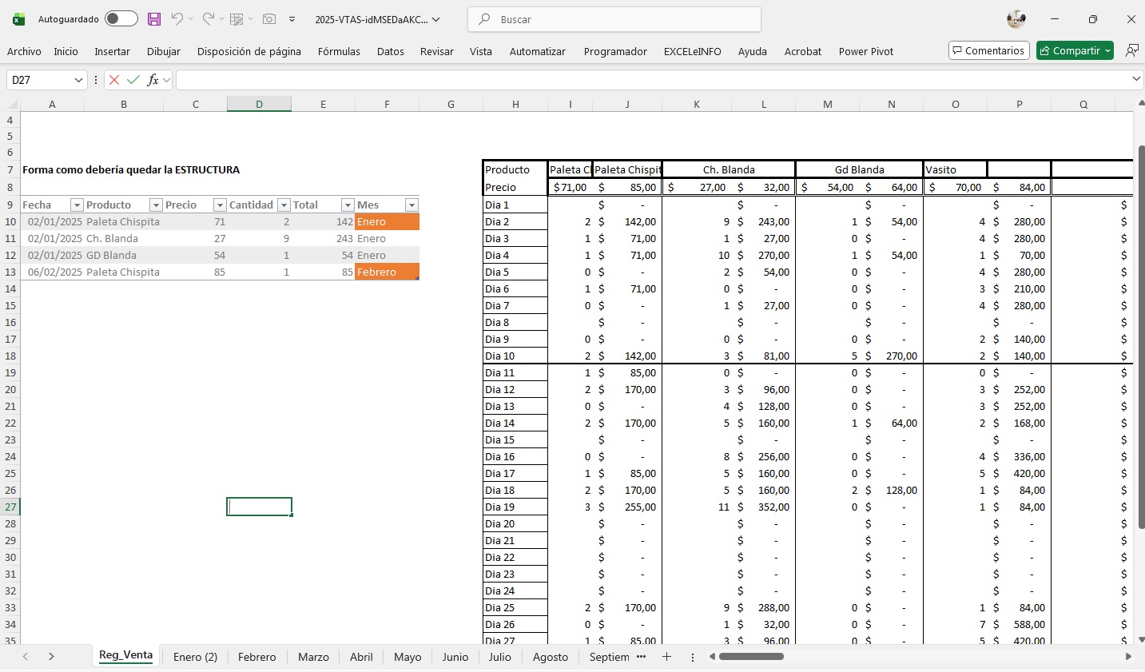Cancel the entry with the red X icon
The height and width of the screenshot is (672, 1145).
[x=114, y=80]
